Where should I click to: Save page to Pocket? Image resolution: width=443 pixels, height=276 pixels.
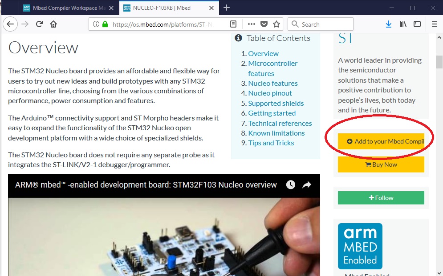[x=264, y=24]
